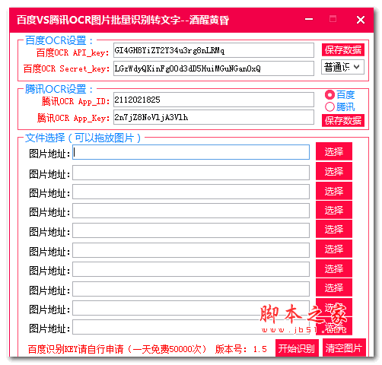
Task: Click the disabled maximize window icon
Action: pos(333,19)
